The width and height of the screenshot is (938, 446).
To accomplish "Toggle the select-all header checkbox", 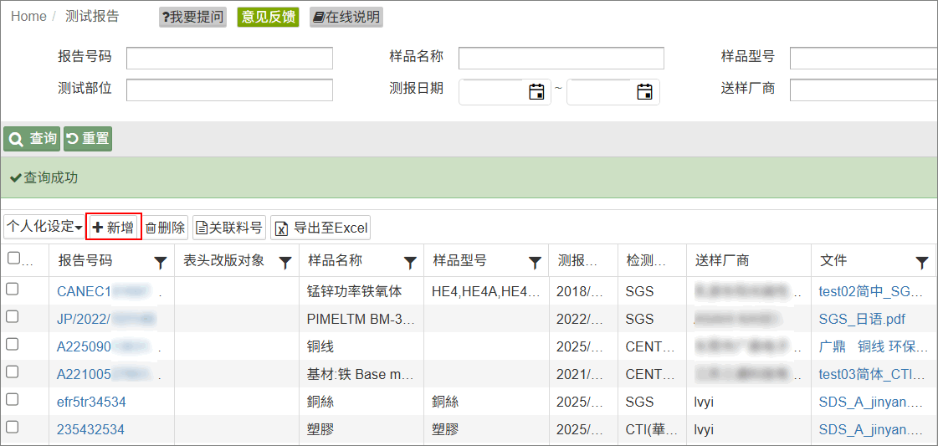I will (13, 258).
